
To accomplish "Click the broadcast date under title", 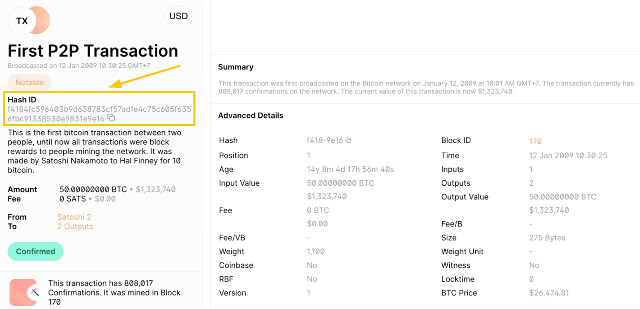I will pos(79,66).
